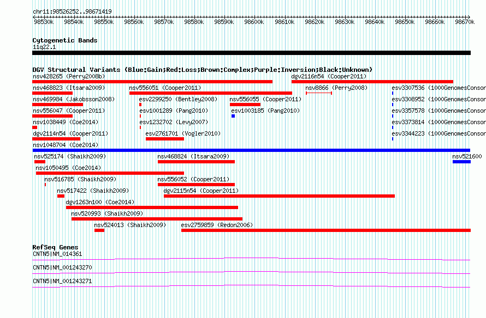Select the 98640k ruler position

tap(375, 22)
